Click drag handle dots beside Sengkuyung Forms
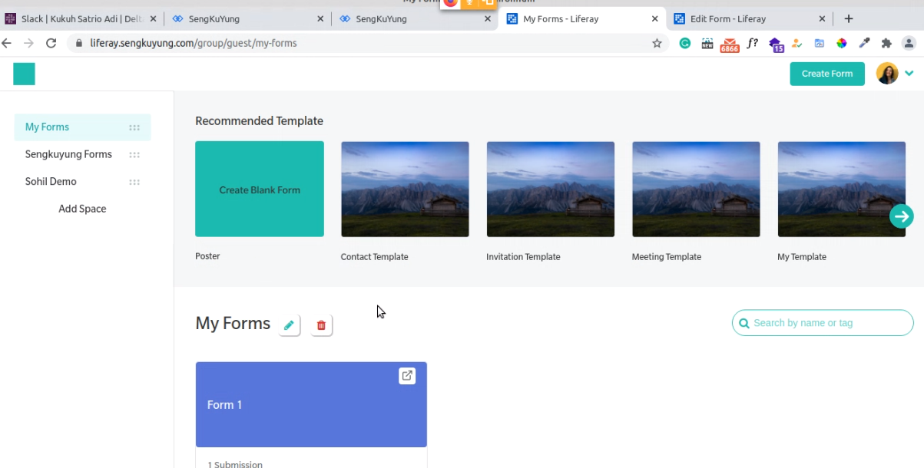924x468 pixels. tap(134, 155)
